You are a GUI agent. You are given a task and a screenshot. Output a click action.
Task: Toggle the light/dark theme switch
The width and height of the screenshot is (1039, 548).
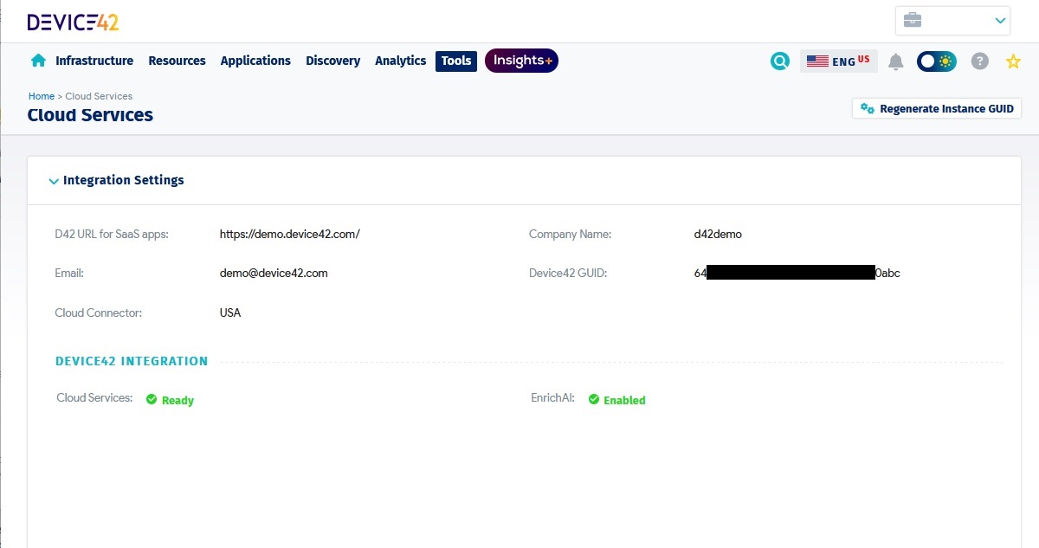pyautogui.click(x=936, y=61)
